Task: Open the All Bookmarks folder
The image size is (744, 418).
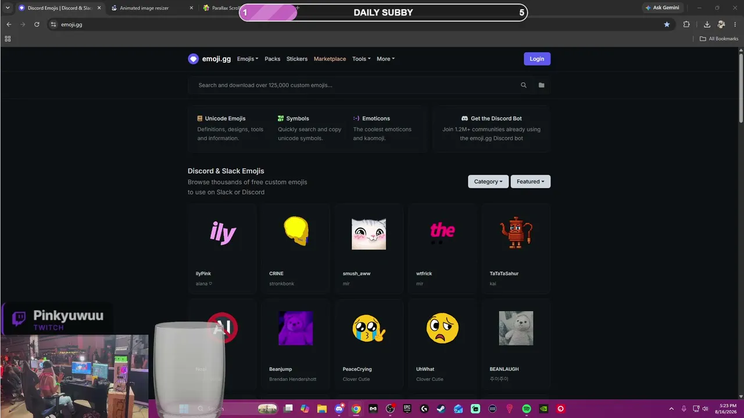Action: (719, 39)
